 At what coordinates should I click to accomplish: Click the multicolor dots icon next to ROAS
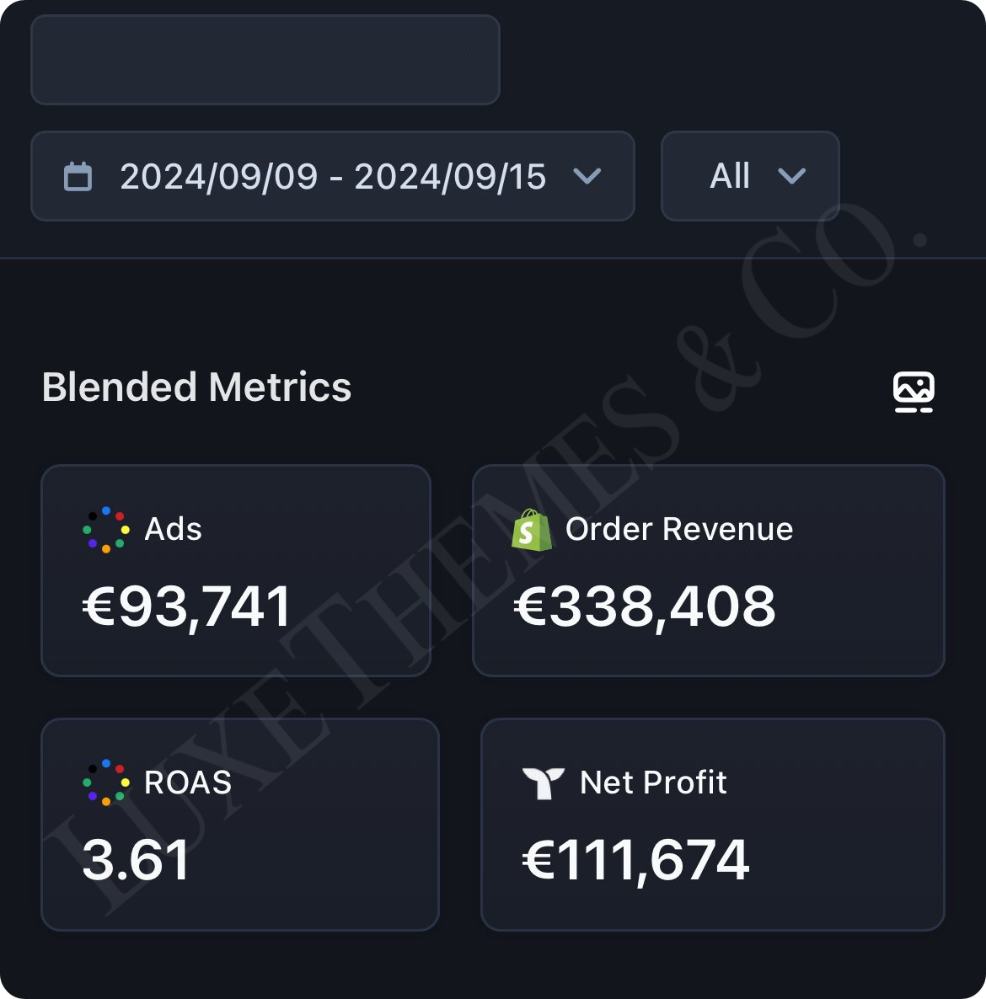point(106,783)
